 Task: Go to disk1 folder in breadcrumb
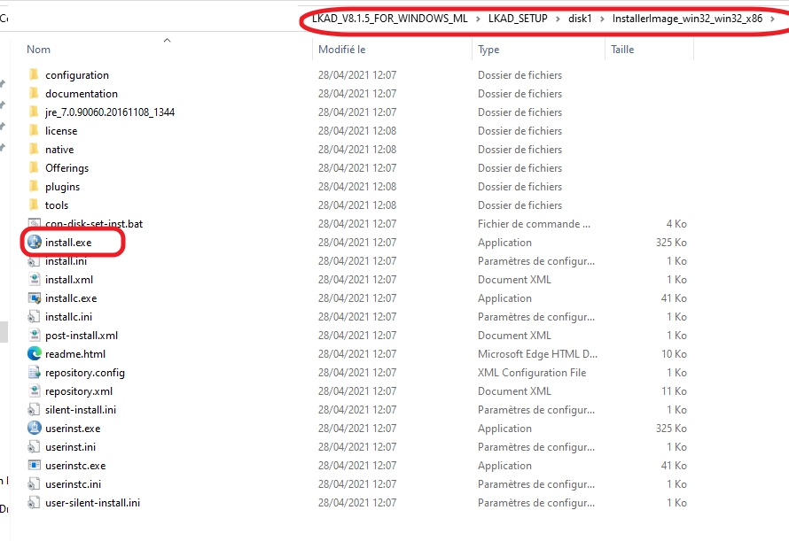tap(580, 19)
